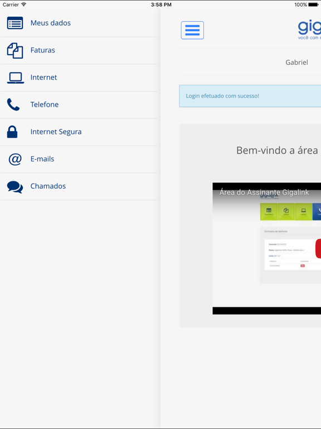The image size is (321, 429).
Task: Click the Chamados chat bubbles icon
Action: (x=15, y=187)
